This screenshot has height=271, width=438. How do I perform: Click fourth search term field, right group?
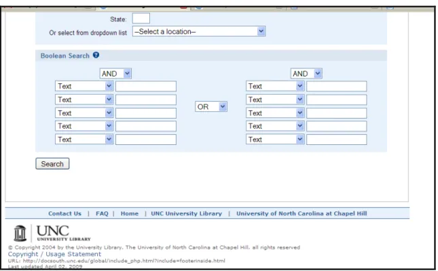(337, 126)
